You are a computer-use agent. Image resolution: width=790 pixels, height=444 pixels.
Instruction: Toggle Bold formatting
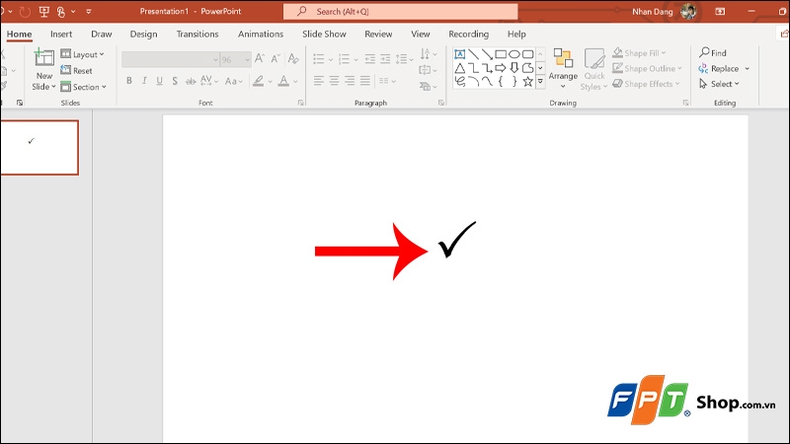coord(129,81)
